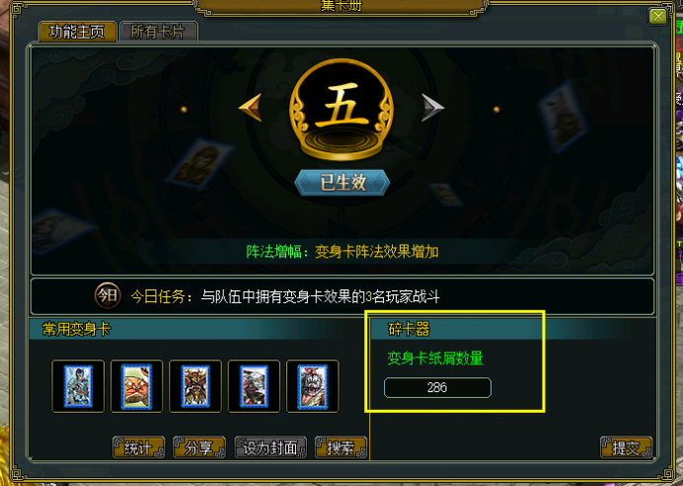The width and height of the screenshot is (683, 486).
Task: Click the 搜索 button
Action: click(341, 447)
